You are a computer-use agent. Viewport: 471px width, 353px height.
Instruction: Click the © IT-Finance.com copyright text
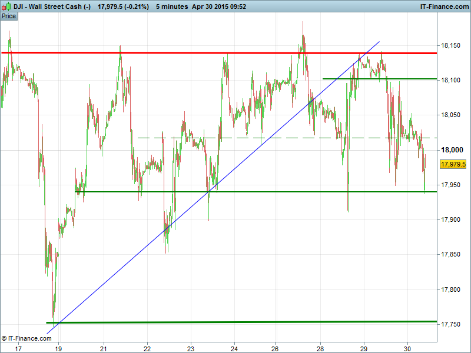click(x=26, y=338)
